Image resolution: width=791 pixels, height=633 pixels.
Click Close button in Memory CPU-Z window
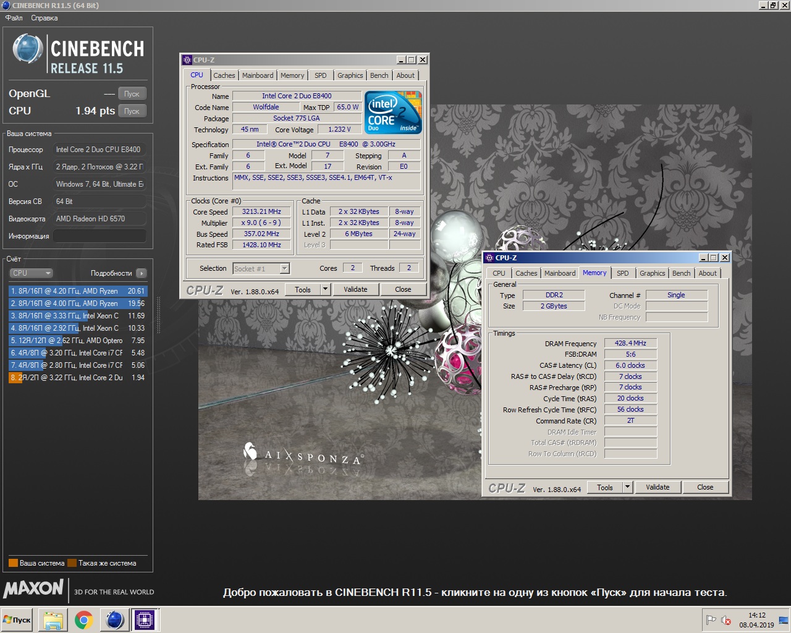pos(705,487)
